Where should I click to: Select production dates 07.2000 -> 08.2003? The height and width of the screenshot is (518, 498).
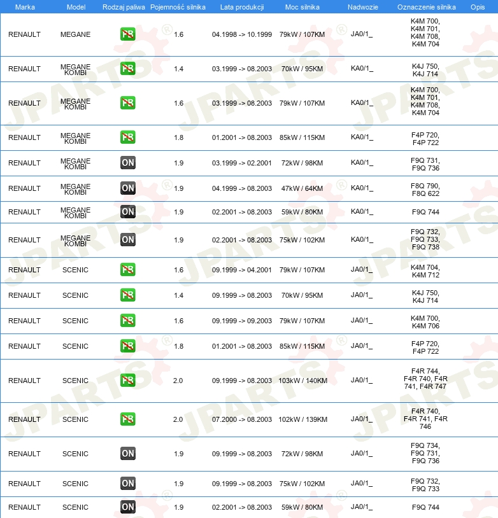242,419
